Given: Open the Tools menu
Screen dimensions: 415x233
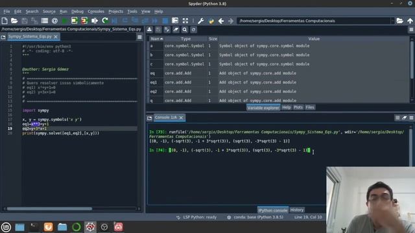Looking at the screenshot, I should point(132,12).
